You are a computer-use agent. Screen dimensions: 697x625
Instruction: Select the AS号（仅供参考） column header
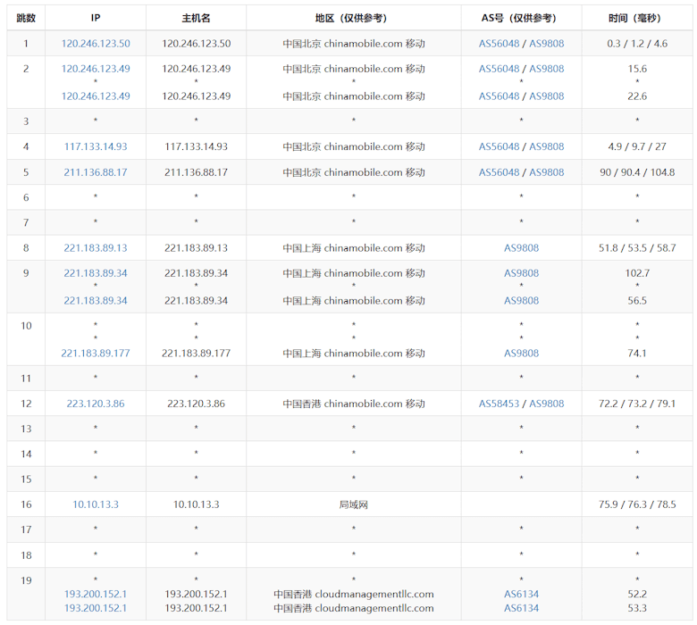[x=521, y=18]
